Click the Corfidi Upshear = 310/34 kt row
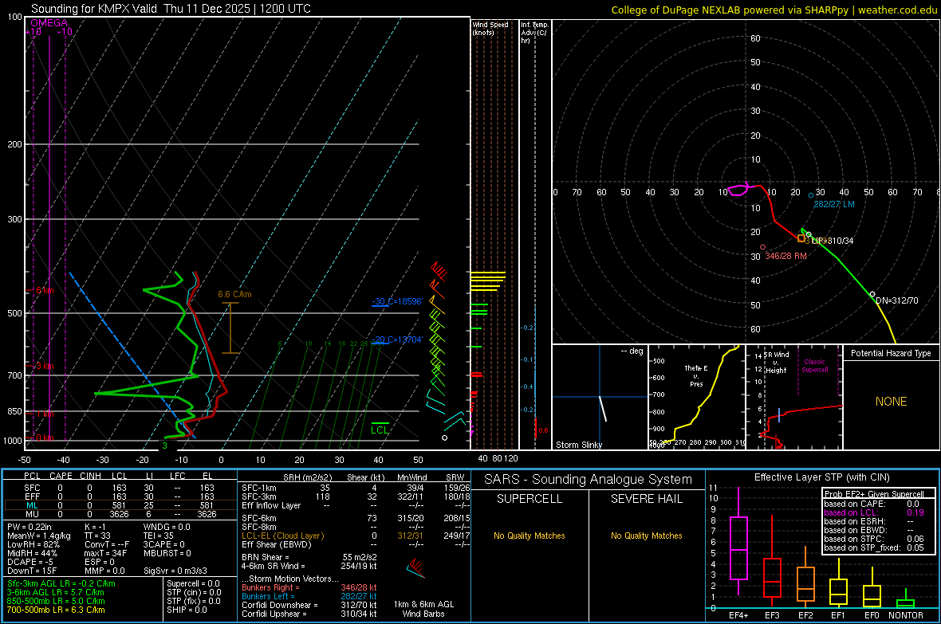Image resolution: width=941 pixels, height=624 pixels. coord(309,614)
